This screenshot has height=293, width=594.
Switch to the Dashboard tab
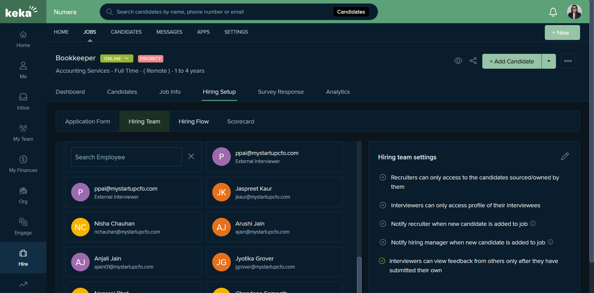[x=70, y=92]
